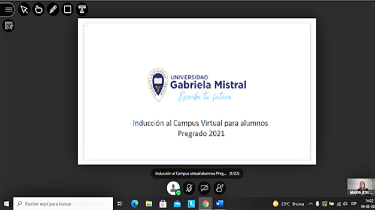Click the slide counter (1/22)
This screenshot has width=375, height=210.
pyautogui.click(x=234, y=174)
